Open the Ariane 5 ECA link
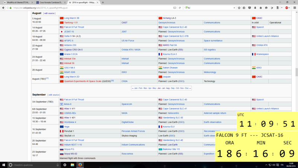The image size is (298, 168). pos(71,54)
